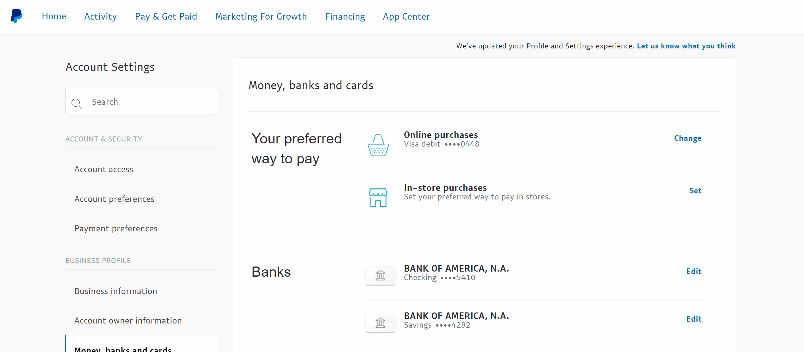Click the search magnifier icon
Image resolution: width=804 pixels, height=352 pixels.
(x=76, y=103)
